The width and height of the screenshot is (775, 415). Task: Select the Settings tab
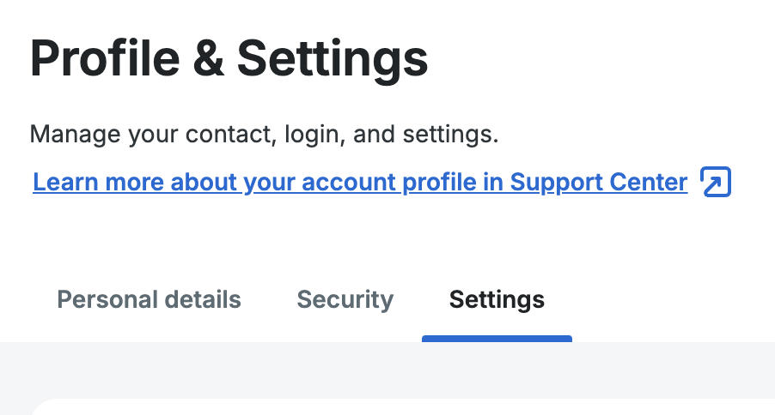pyautogui.click(x=497, y=299)
